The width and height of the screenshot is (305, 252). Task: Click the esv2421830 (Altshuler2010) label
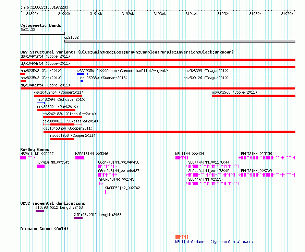(69, 114)
